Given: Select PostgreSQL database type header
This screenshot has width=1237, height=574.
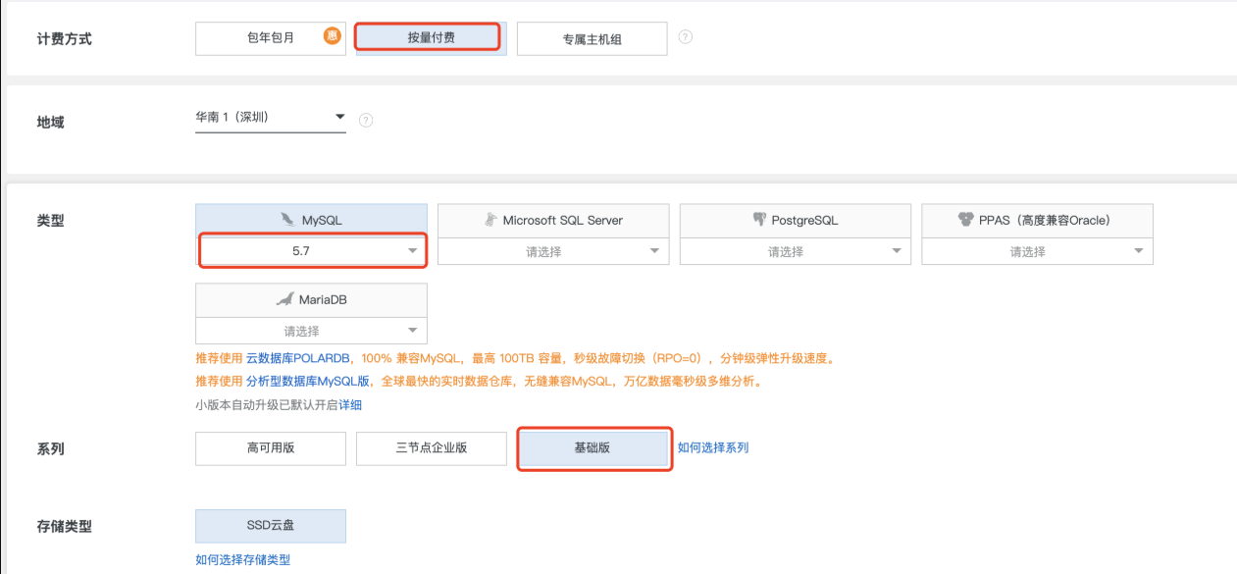Looking at the screenshot, I should pos(796,220).
